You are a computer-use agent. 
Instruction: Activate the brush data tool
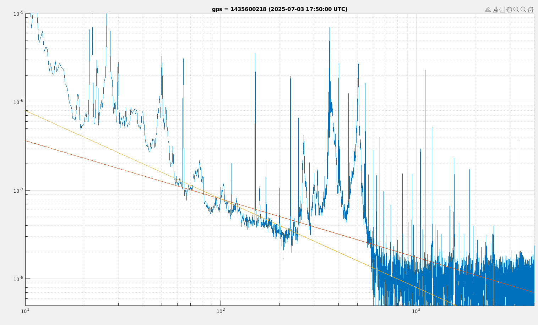495,10
